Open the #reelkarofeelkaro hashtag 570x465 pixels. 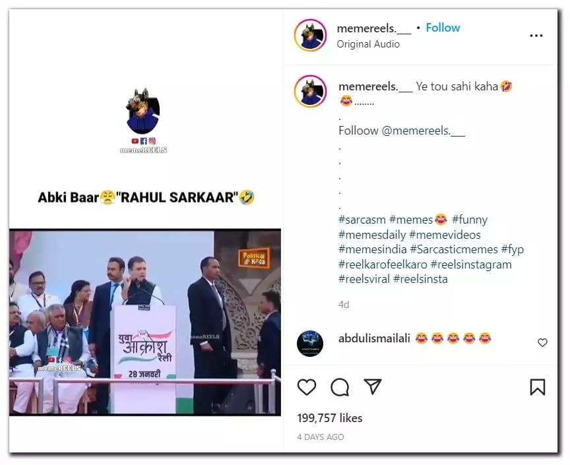(x=383, y=264)
